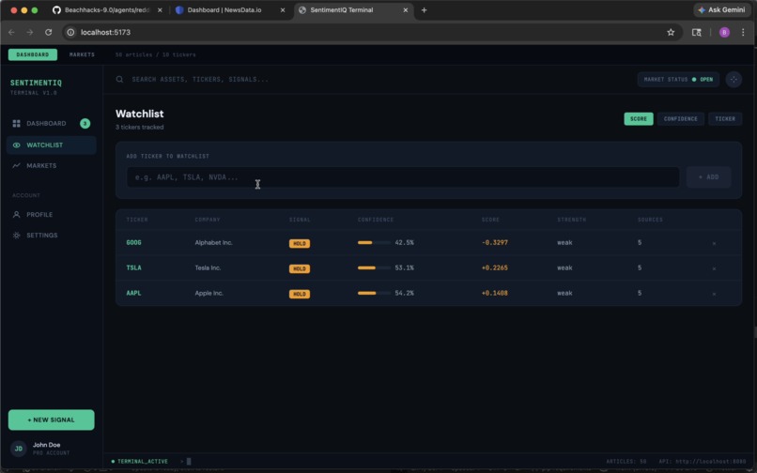
Task: Click the + ADD ticker button
Action: [x=708, y=177]
